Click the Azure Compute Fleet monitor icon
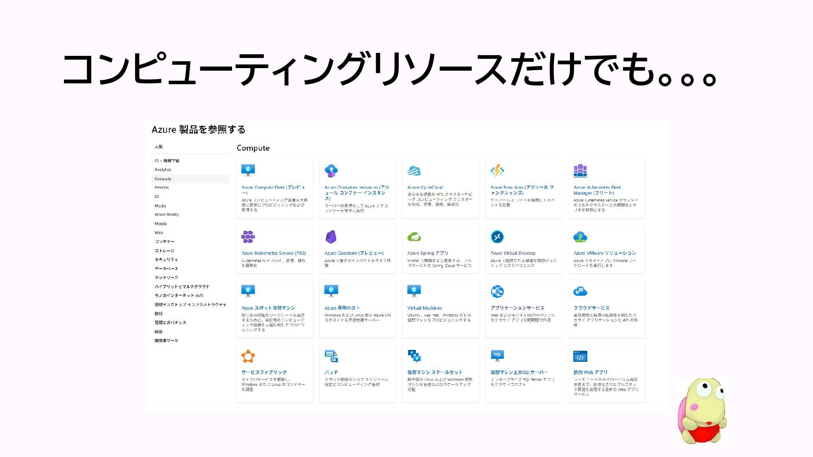 (248, 171)
